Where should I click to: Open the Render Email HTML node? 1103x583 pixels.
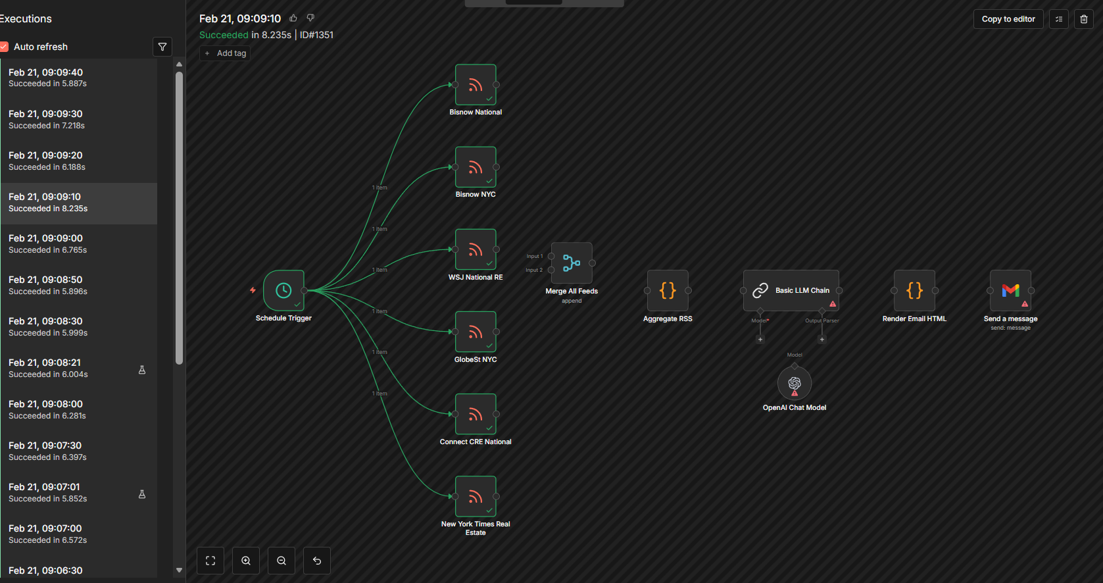[914, 290]
